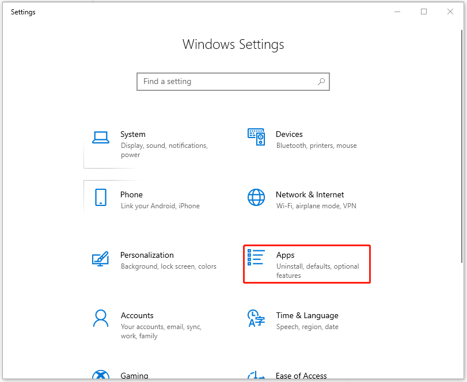Click the Apps list icon
This screenshot has width=467, height=382.
click(x=256, y=258)
